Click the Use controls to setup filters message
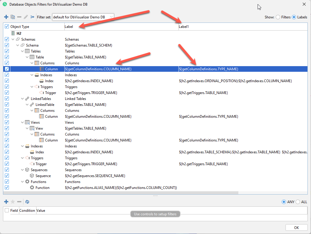The width and height of the screenshot is (311, 234). click(155, 214)
